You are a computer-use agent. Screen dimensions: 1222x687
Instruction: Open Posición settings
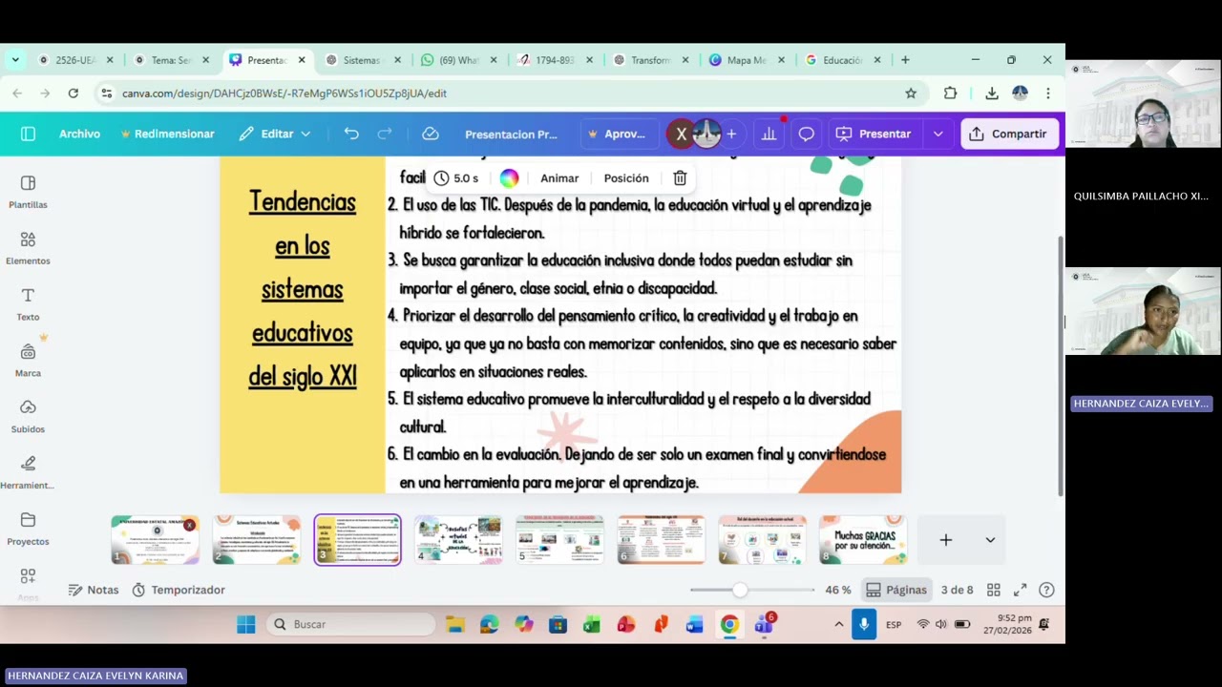tap(626, 178)
